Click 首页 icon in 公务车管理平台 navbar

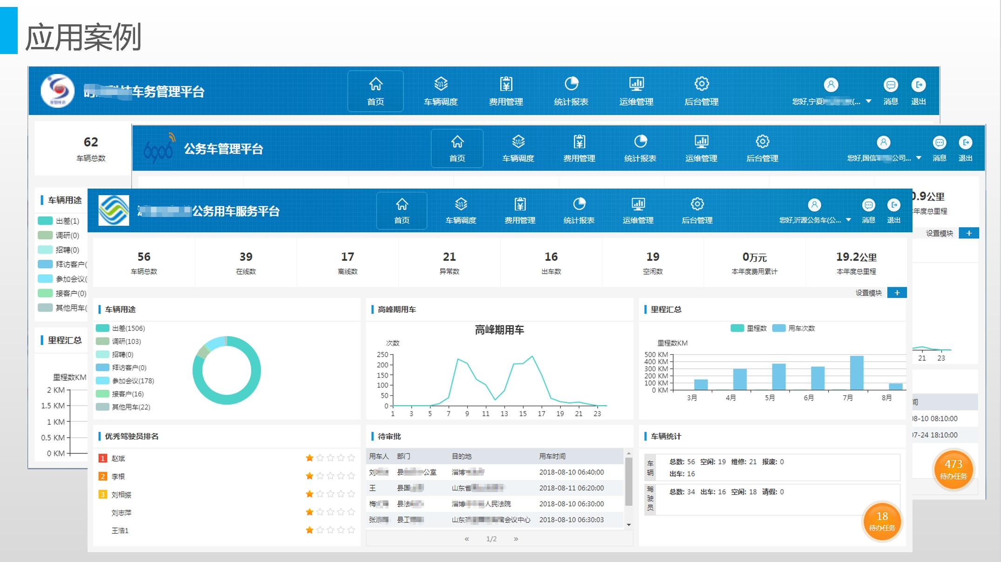[457, 142]
